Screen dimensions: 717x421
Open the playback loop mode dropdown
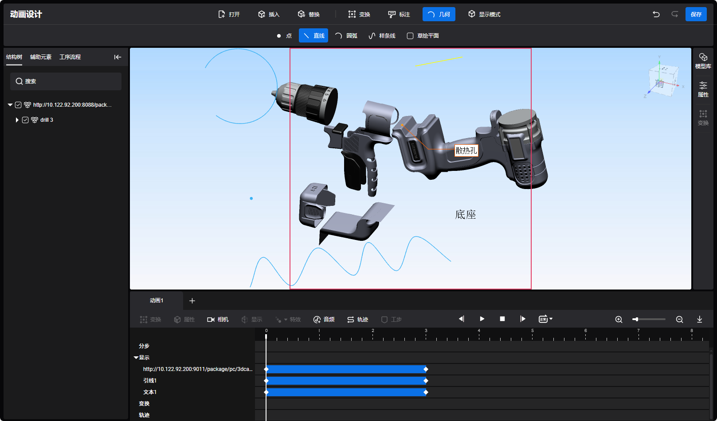[545, 319]
